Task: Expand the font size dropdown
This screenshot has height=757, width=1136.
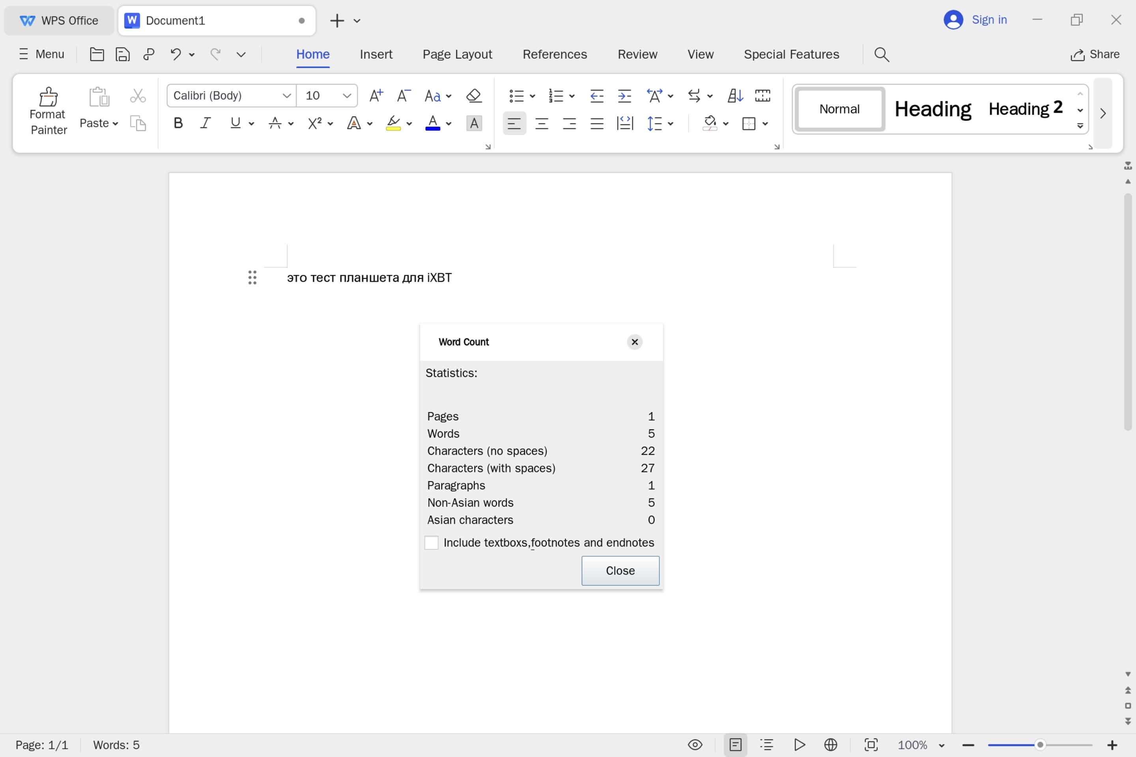Action: click(346, 95)
